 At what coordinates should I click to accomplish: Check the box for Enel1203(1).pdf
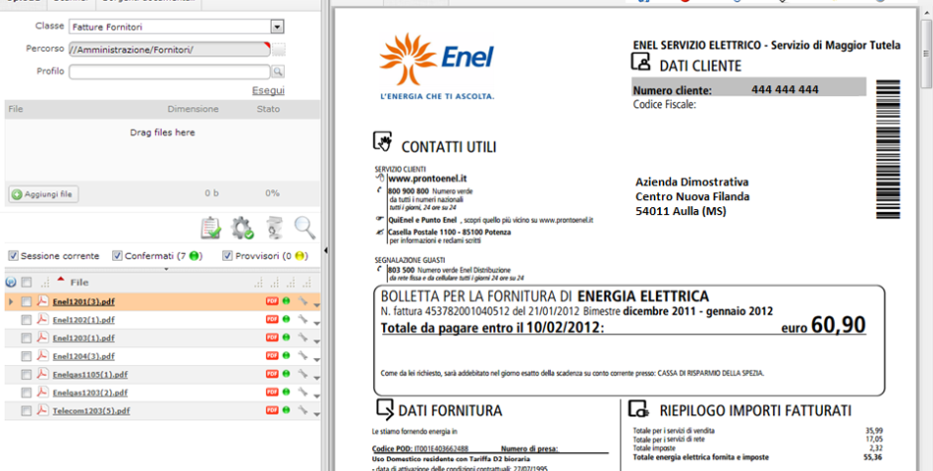[x=26, y=338]
